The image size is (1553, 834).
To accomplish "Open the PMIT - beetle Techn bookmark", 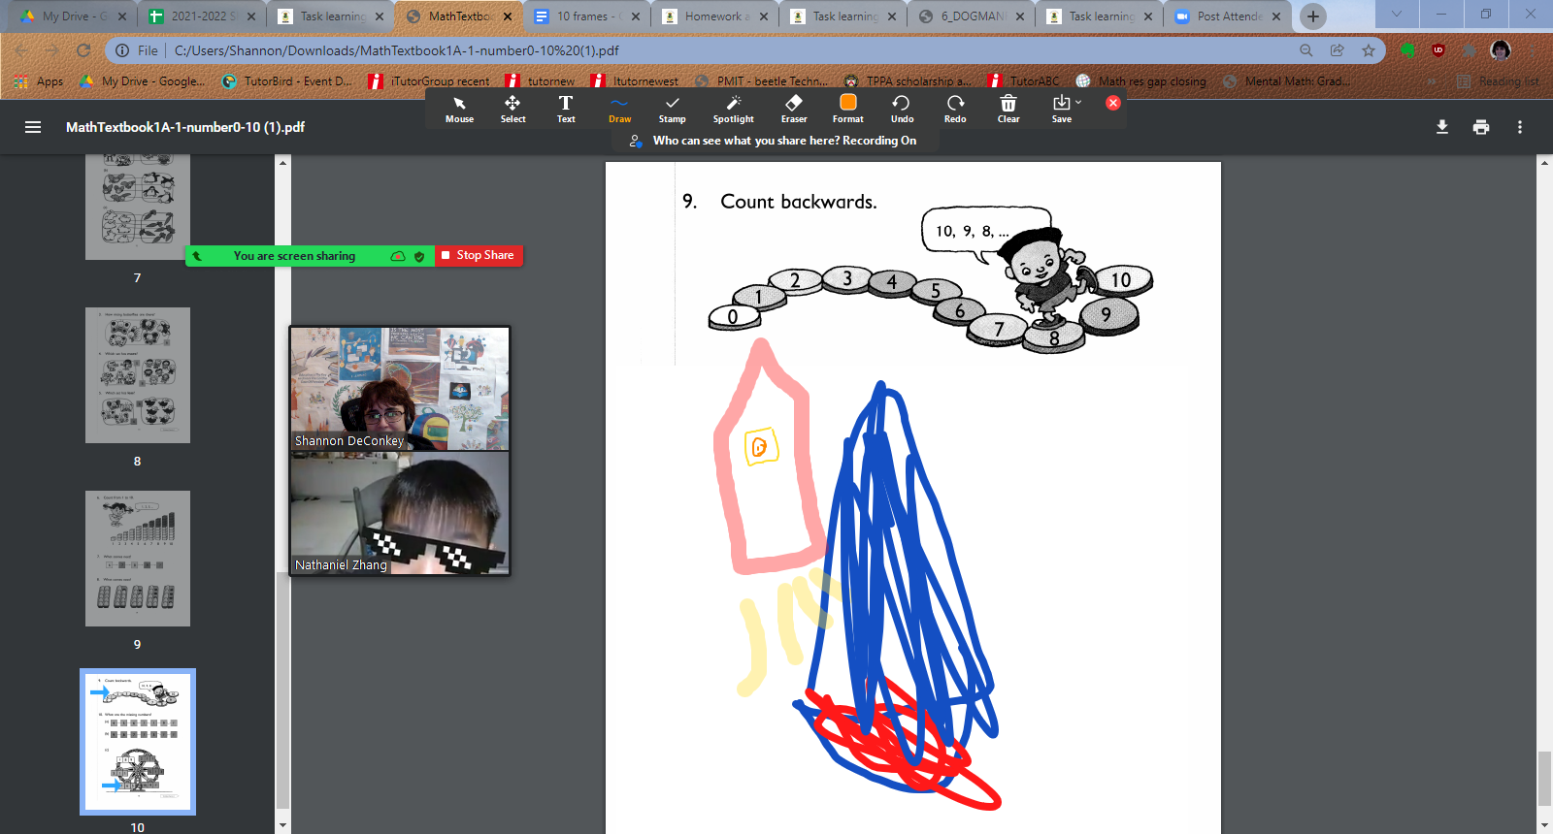I will coord(762,81).
